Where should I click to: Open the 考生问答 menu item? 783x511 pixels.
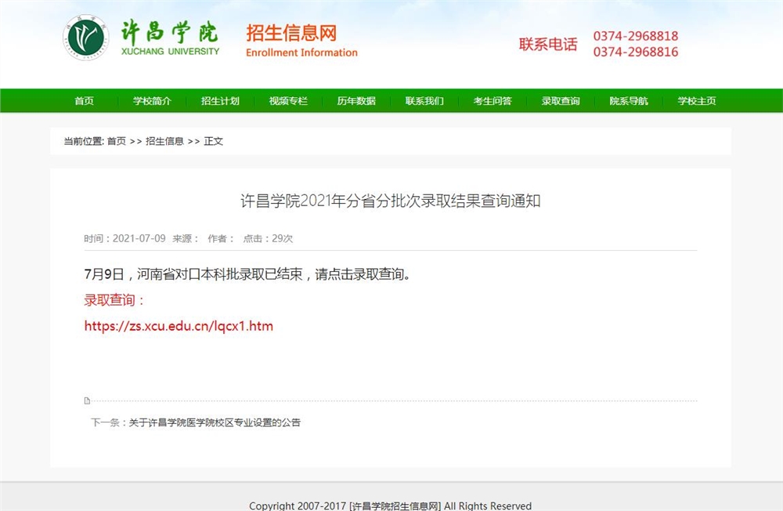click(493, 101)
